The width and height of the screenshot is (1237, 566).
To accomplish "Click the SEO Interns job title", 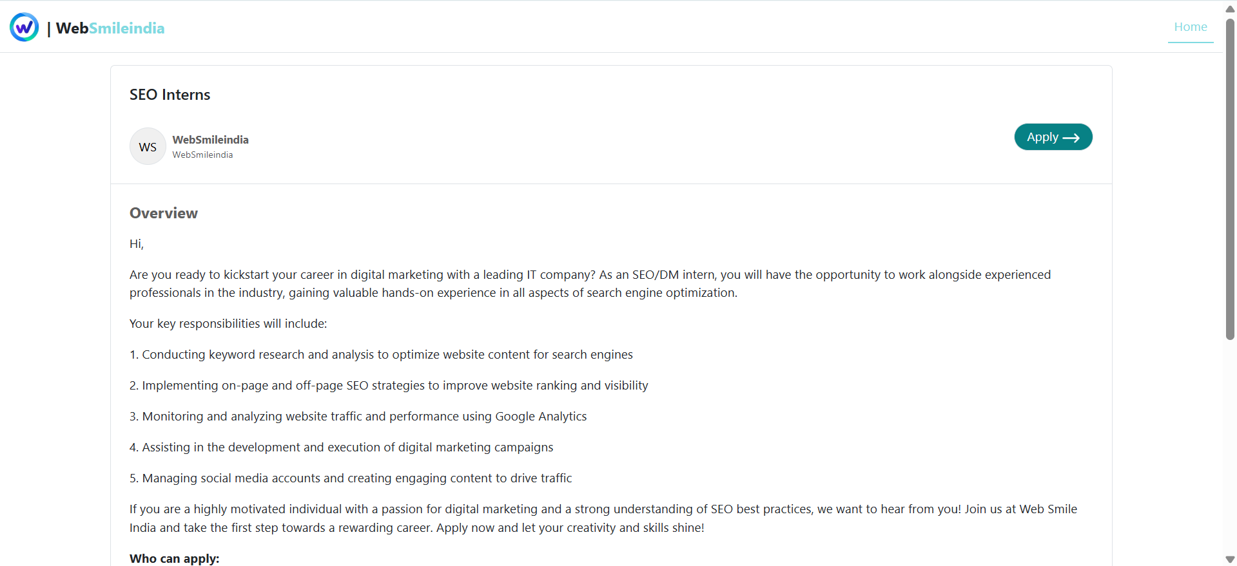I will coord(170,95).
